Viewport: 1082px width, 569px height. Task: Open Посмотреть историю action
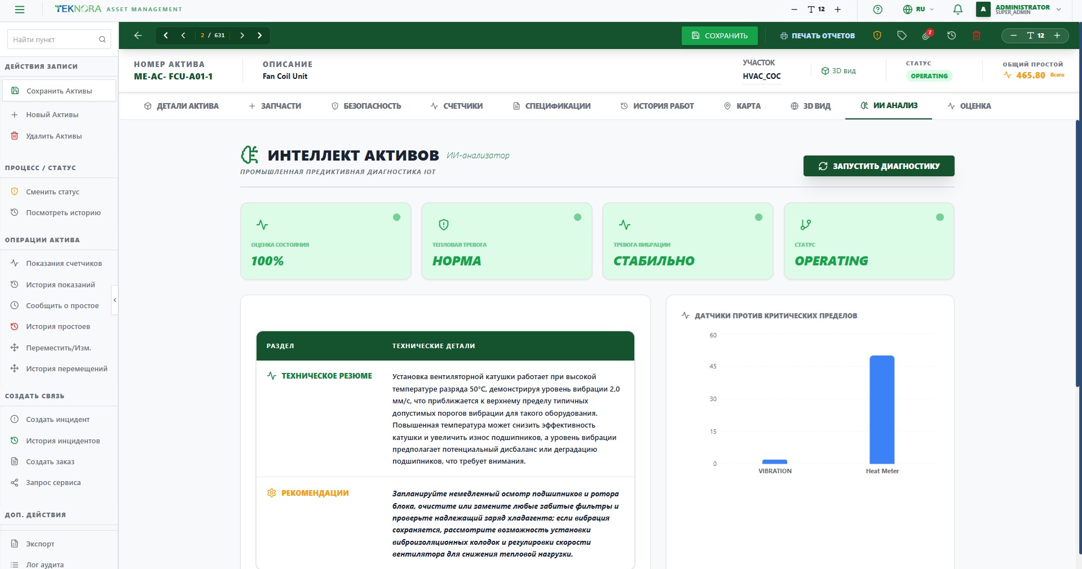click(59, 212)
